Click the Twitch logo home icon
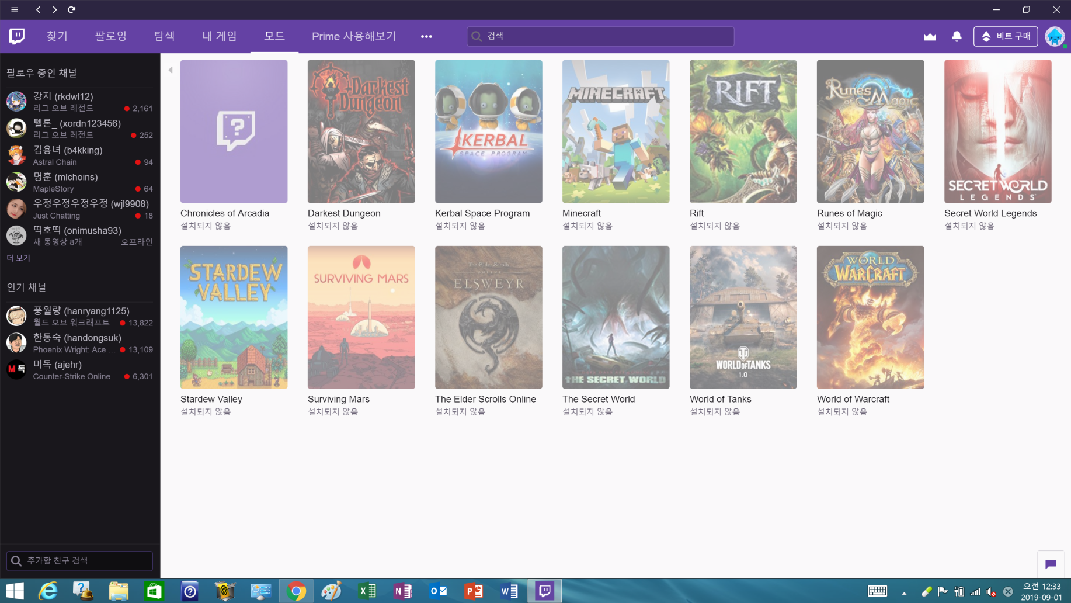Screen dimensions: 1071x603 [x=17, y=36]
